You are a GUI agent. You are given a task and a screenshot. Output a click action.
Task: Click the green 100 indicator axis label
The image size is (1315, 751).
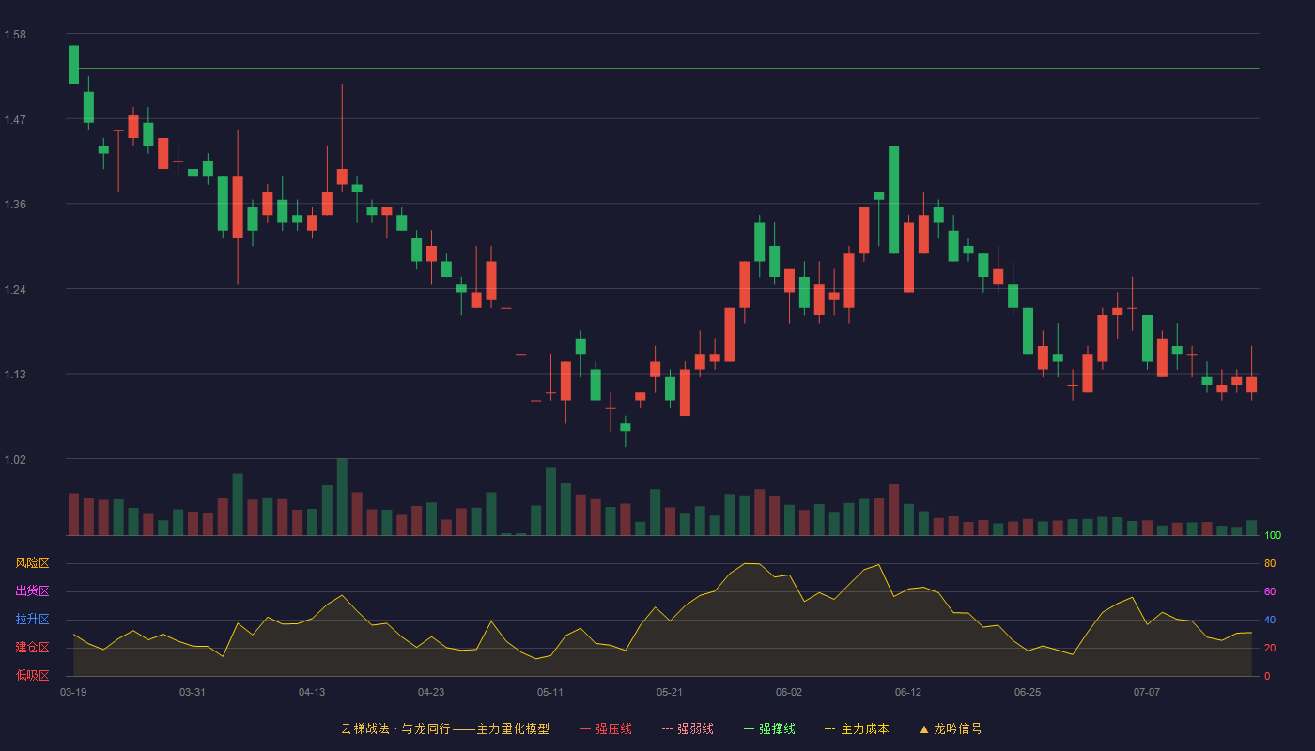coord(1273,535)
